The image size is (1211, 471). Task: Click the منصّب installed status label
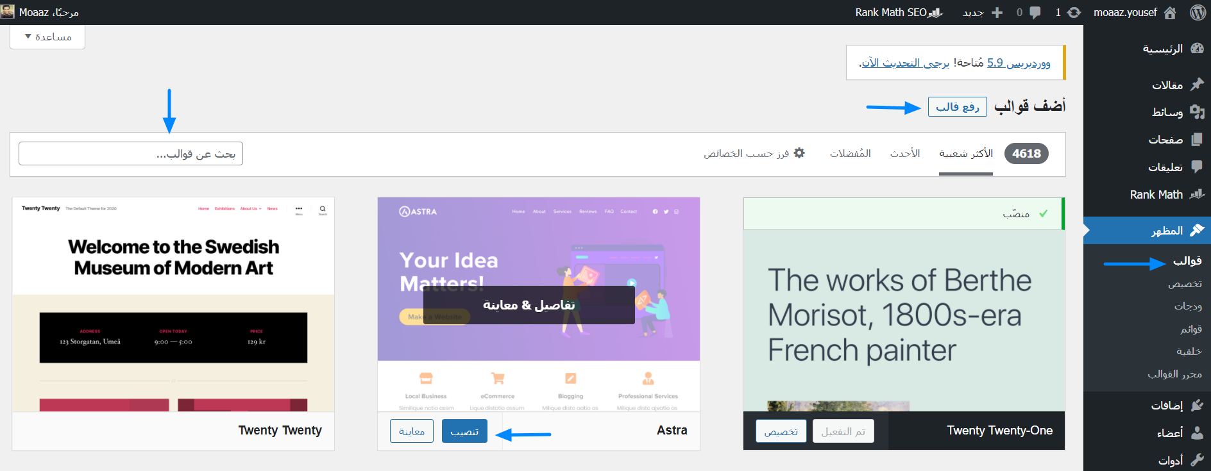tap(1016, 213)
